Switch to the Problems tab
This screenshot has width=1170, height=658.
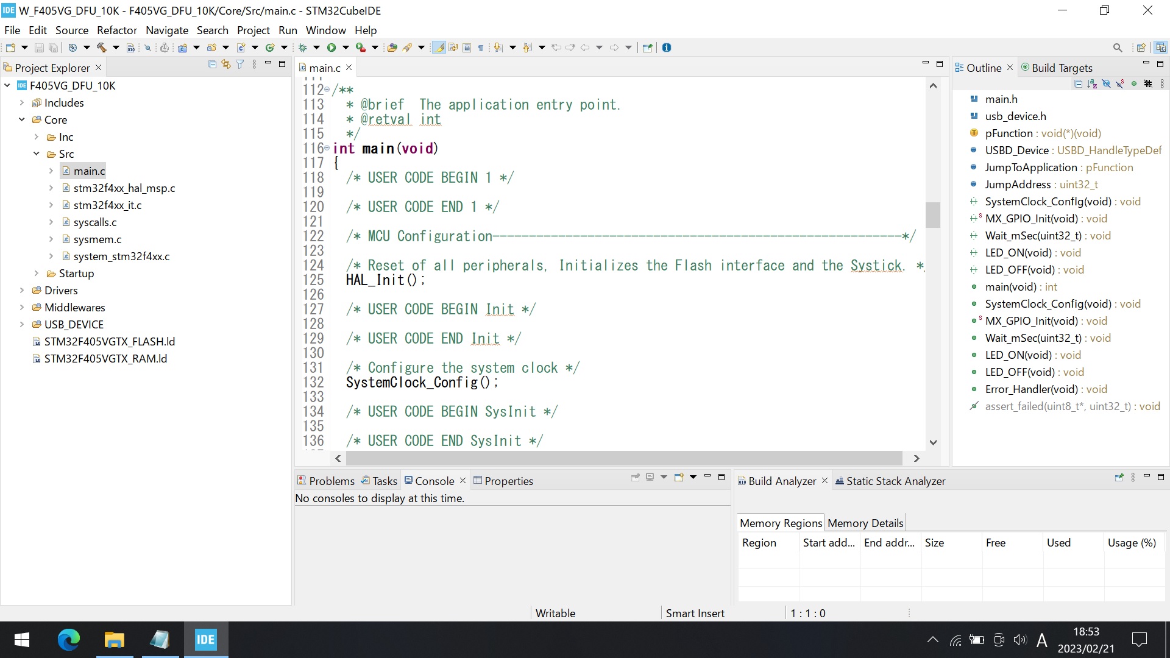pyautogui.click(x=326, y=481)
